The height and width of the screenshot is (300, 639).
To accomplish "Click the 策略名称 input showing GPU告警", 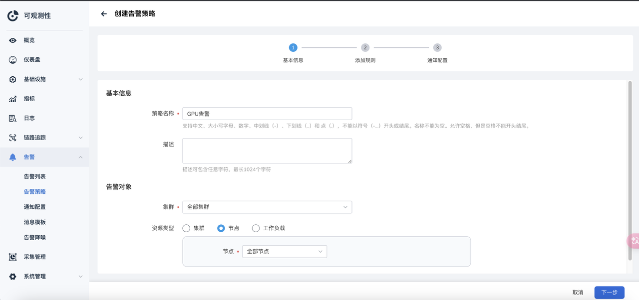I will [267, 113].
